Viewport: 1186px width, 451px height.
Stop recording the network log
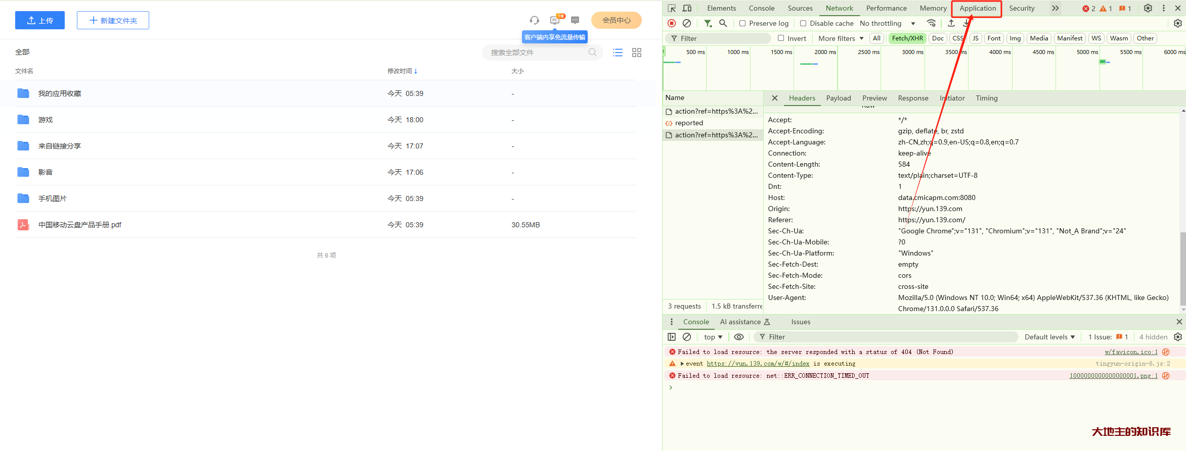click(x=672, y=23)
